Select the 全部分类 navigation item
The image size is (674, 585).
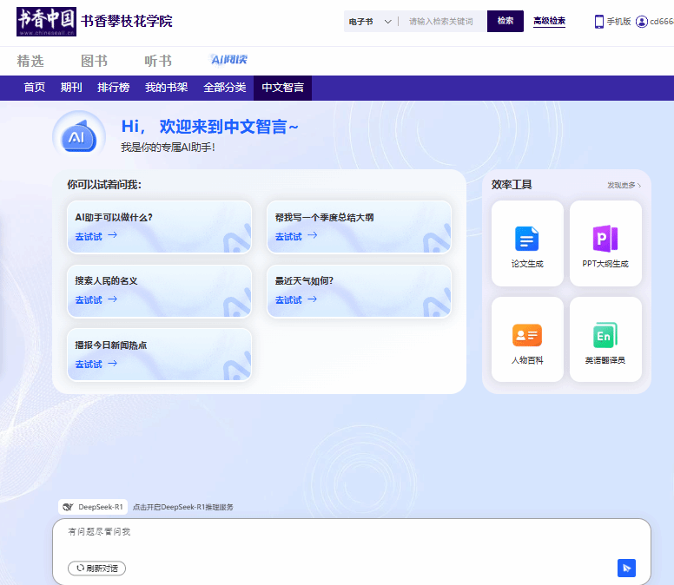pyautogui.click(x=225, y=88)
